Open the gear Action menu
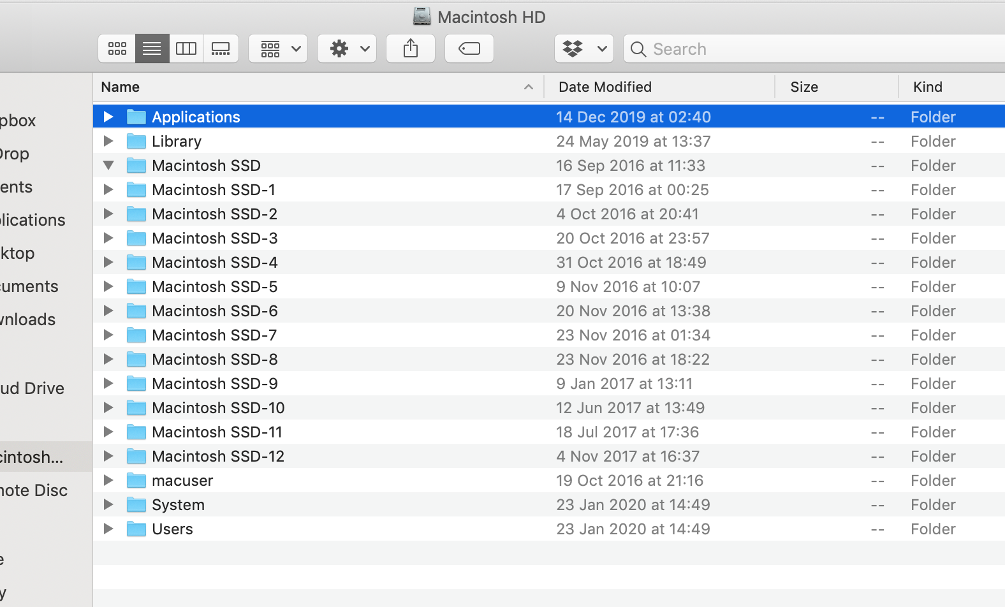This screenshot has width=1005, height=607. coord(347,48)
